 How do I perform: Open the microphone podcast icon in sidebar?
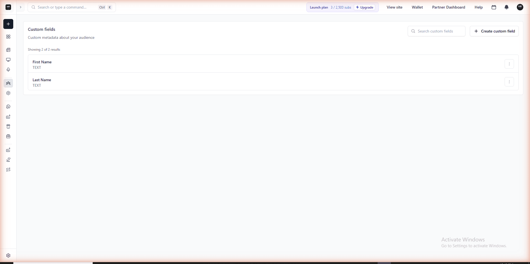[x=8, y=70]
